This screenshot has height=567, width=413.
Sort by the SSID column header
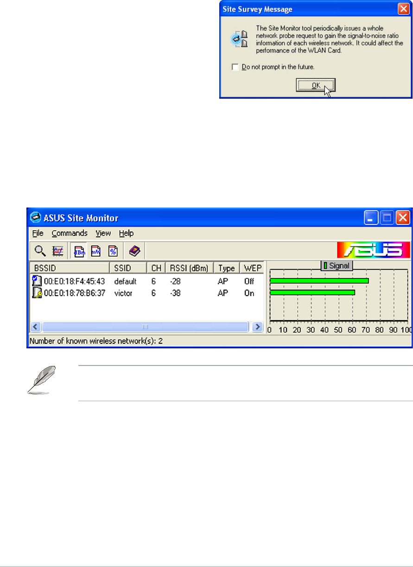coord(128,268)
